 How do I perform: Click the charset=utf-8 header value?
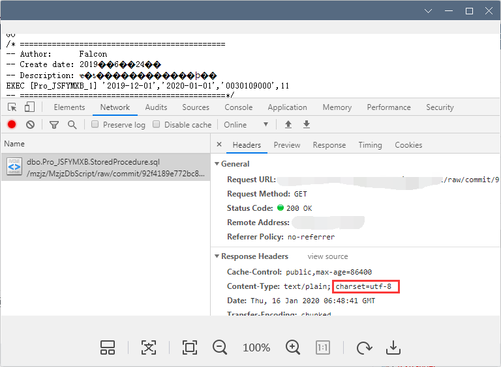[363, 286]
